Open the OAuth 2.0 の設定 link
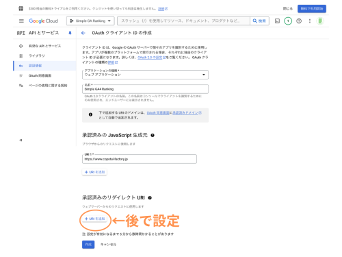Viewport: 342px width, 257px height. [x=151, y=58]
